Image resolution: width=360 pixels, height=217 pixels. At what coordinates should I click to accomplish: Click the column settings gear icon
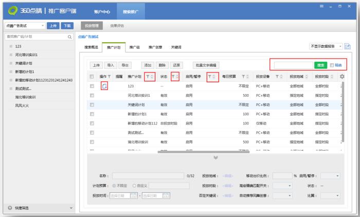pos(343,77)
